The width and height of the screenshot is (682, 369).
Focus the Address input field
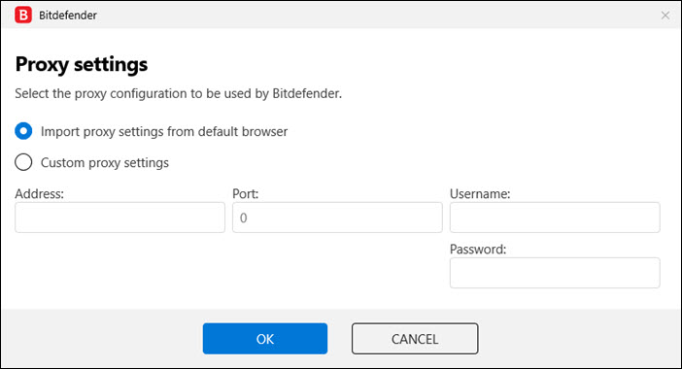point(120,218)
